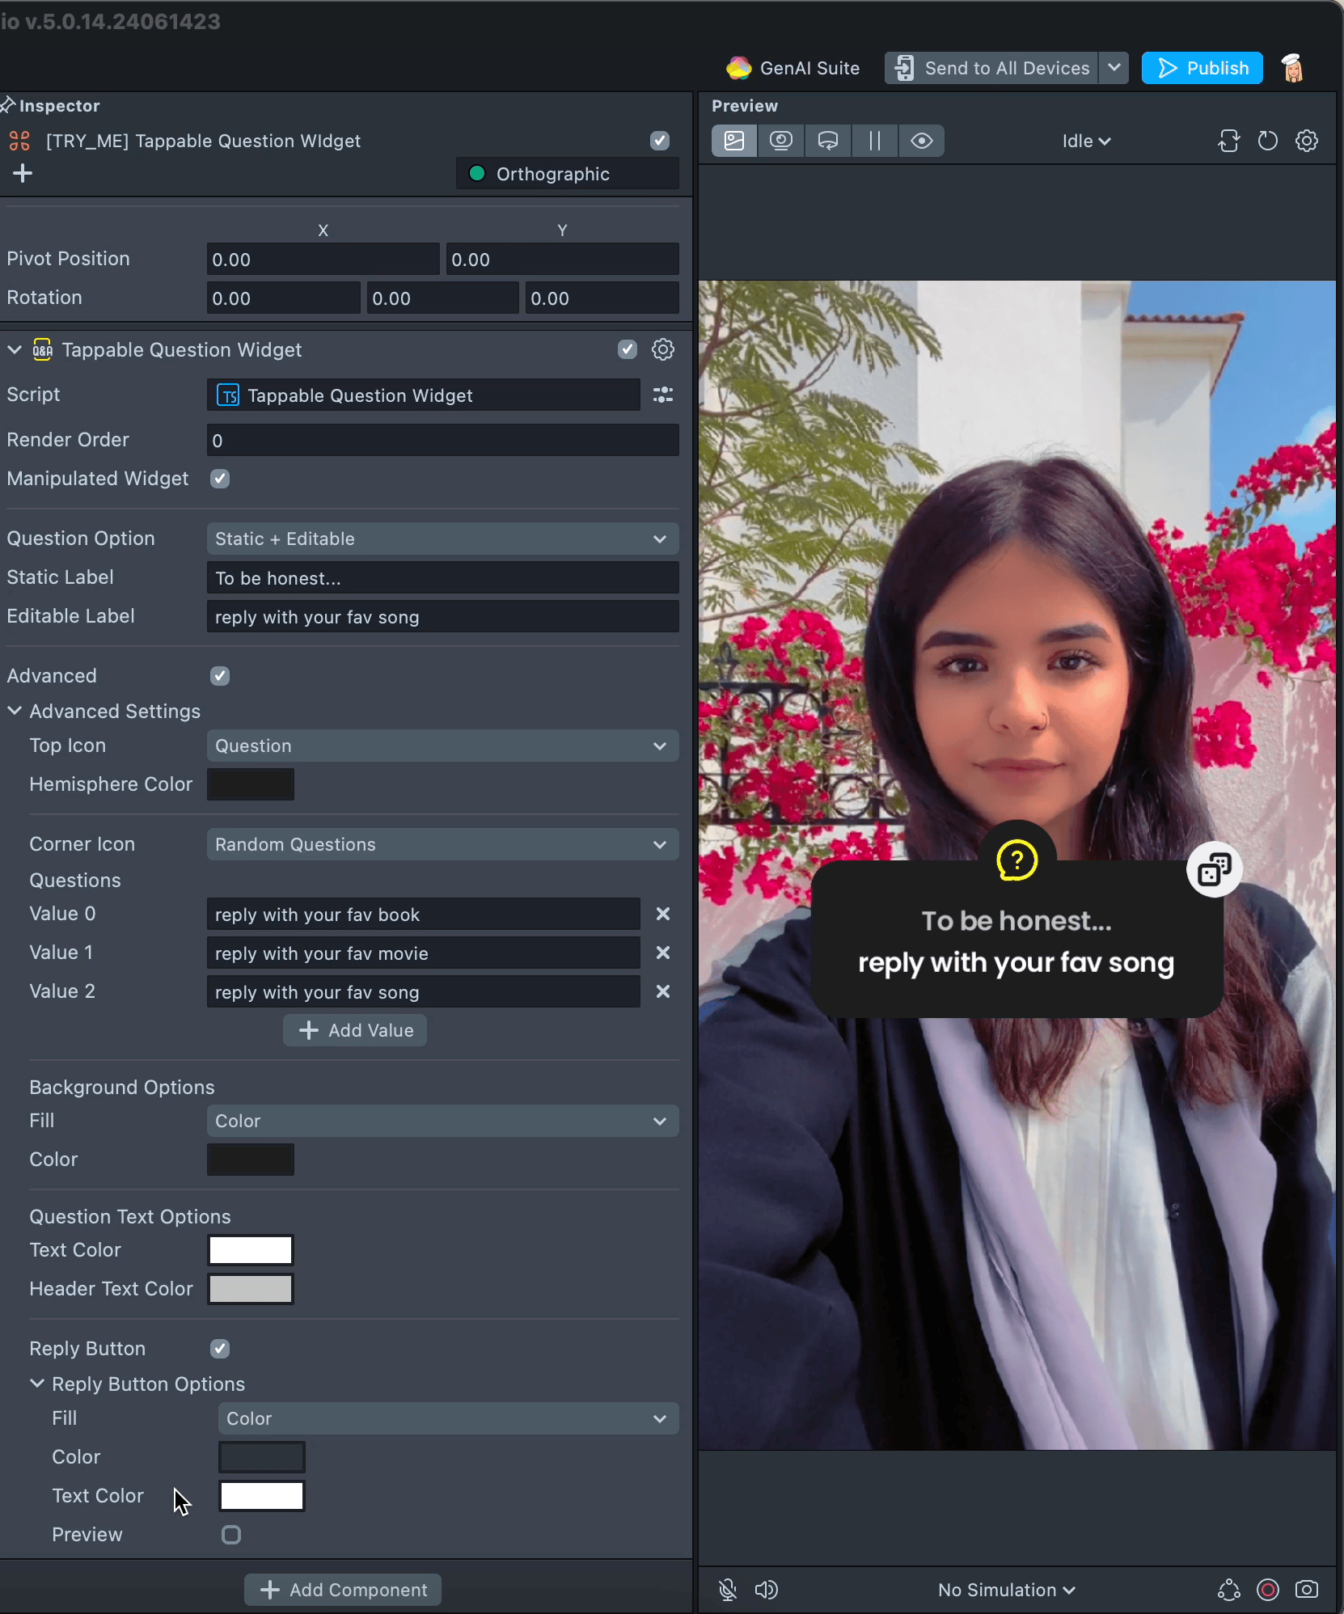Open the Corner Icon dropdown

(442, 844)
